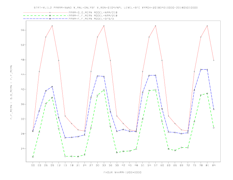The image size is (233, 180).
Task: Click x-axis forecast hour label 00
Action: (33, 165)
